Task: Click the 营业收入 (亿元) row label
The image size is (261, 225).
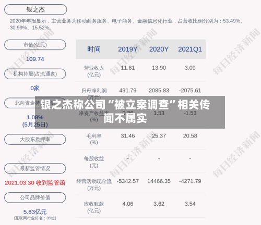Action: (x=94, y=71)
